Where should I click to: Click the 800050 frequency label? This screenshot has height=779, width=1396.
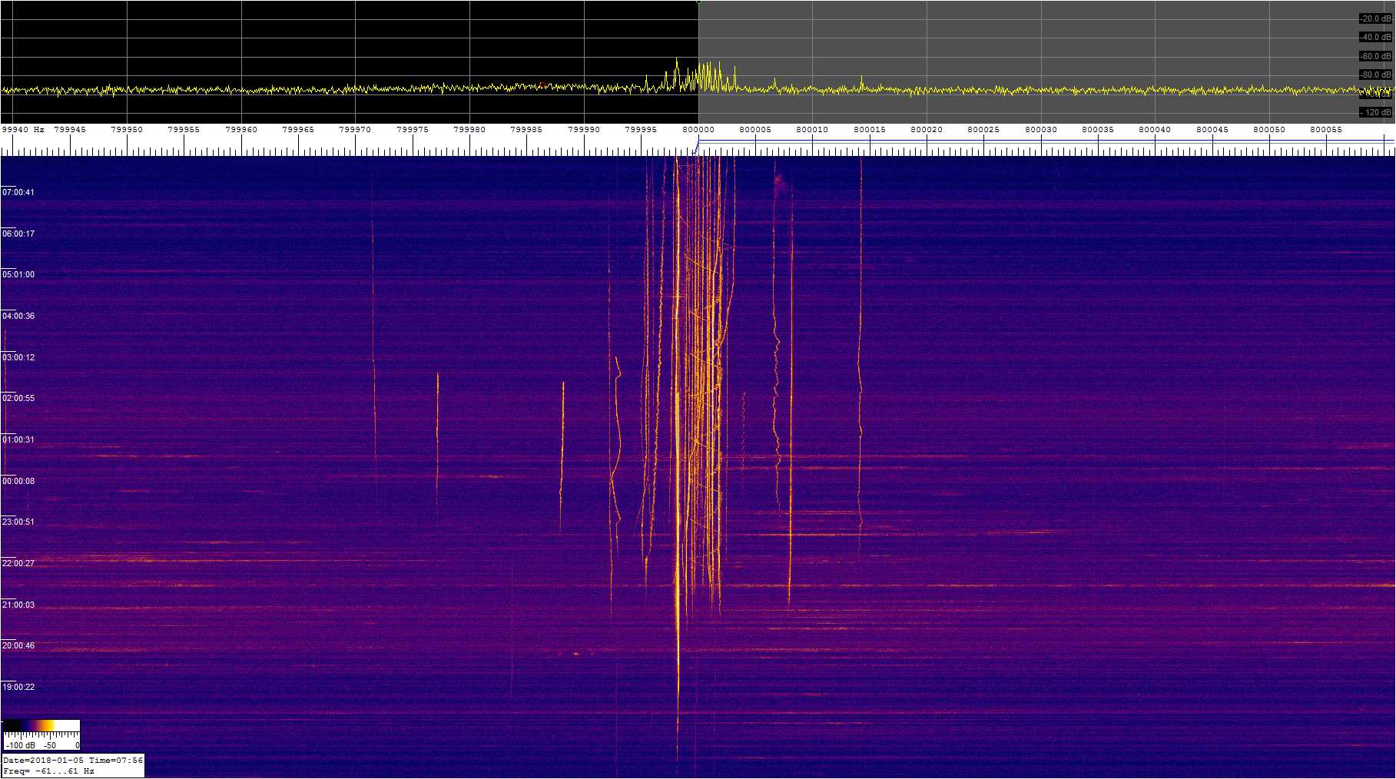(1269, 130)
